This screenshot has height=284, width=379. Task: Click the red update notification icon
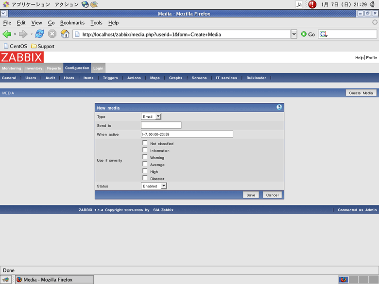click(312, 4)
